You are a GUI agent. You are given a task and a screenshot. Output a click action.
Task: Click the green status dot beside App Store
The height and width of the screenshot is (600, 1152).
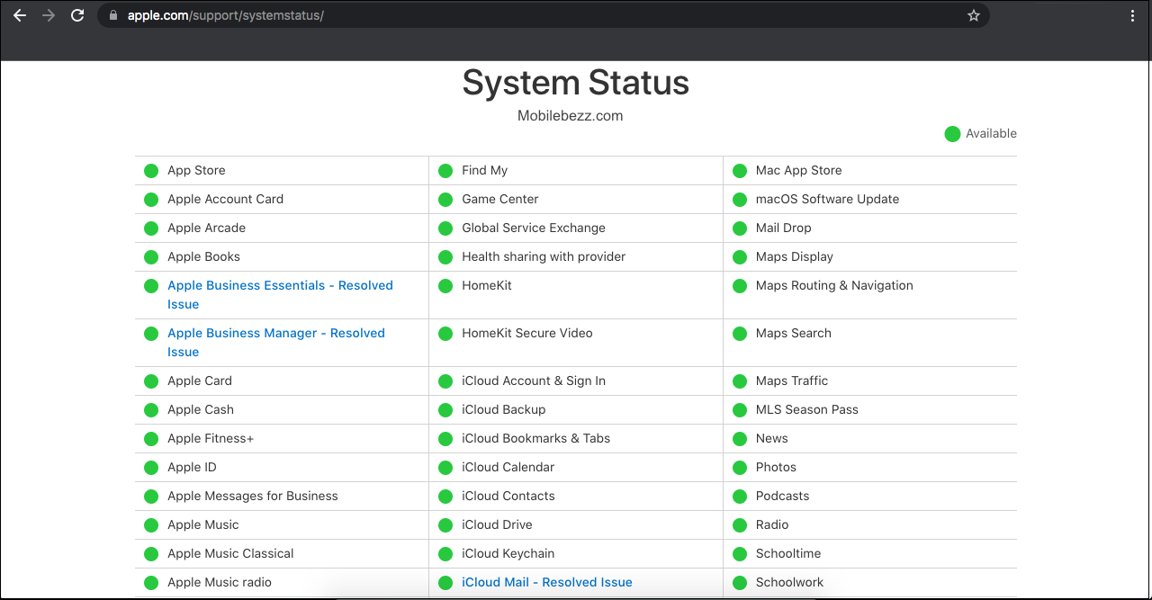151,171
